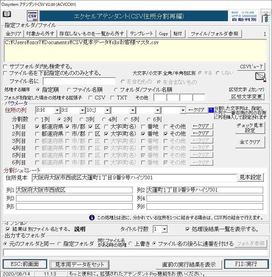Select the 3列 split count radio button
Image resolution: width=272 pixels, height=277 pixels.
(82, 120)
